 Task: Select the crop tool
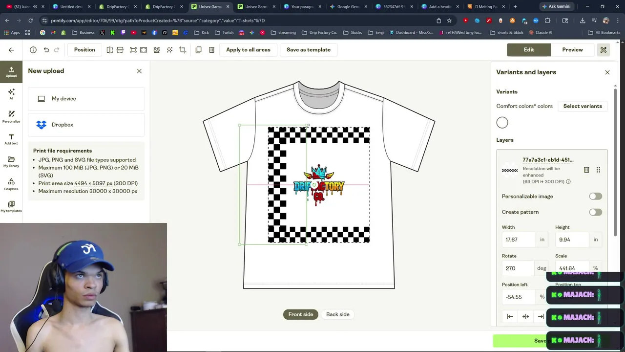click(x=183, y=50)
